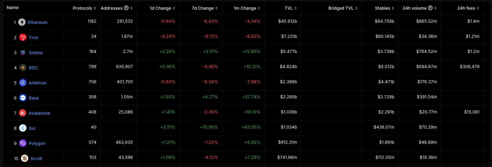Sort by Stables column header
The width and height of the screenshot is (492, 167).
[384, 8]
